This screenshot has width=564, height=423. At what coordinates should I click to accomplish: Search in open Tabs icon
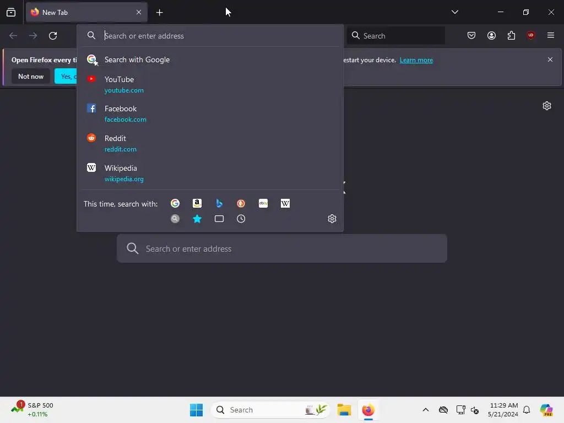click(x=219, y=219)
